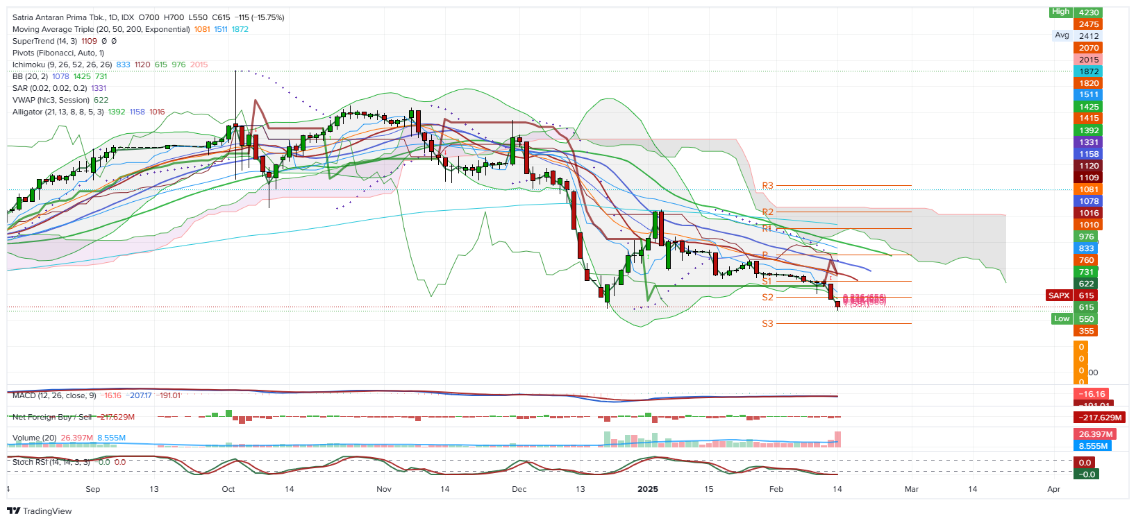The image size is (1136, 523).
Task: Select the Ichimoku indicator legend row
Action: tap(110, 65)
